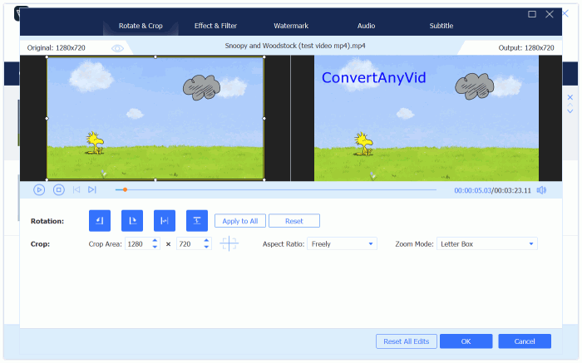582x363 pixels.
Task: Increase crop width value
Action: [x=155, y=241]
